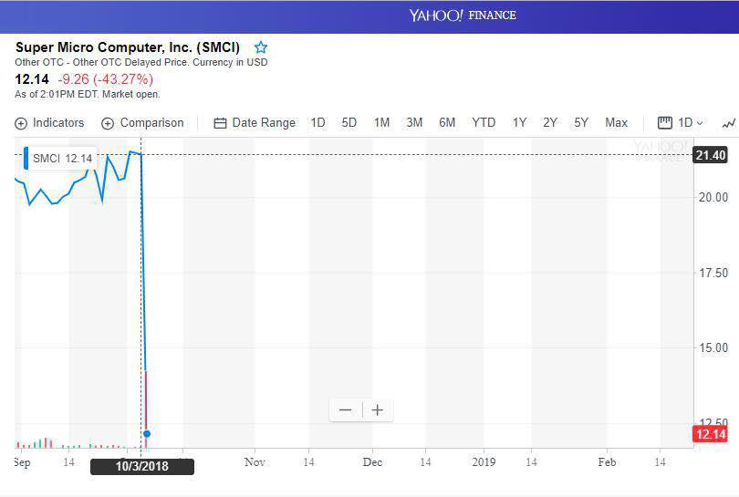This screenshot has height=497, width=739.
Task: Click the Yahoo Finance logo
Action: click(x=462, y=16)
